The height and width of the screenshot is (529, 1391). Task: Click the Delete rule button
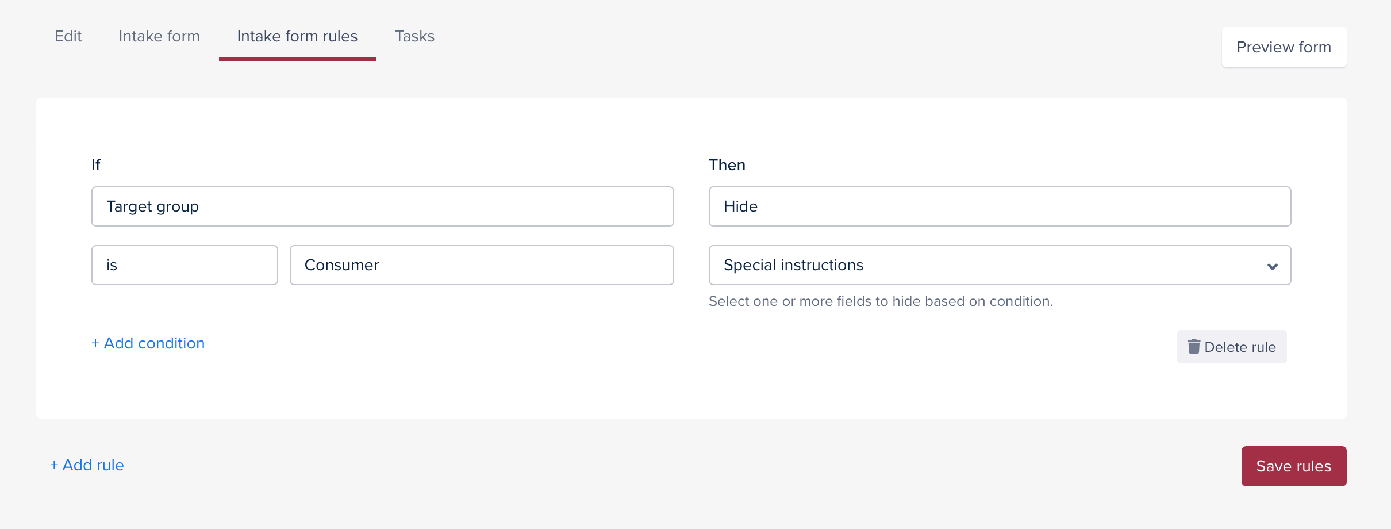pos(1232,347)
